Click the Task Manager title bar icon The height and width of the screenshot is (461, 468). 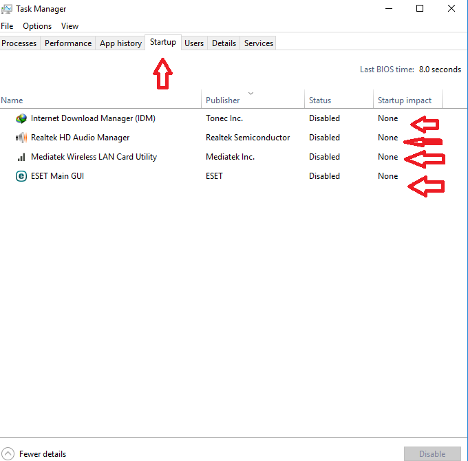tap(7, 9)
